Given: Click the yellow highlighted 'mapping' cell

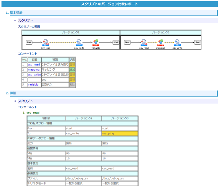Looking at the screenshot, I should point(120,133).
